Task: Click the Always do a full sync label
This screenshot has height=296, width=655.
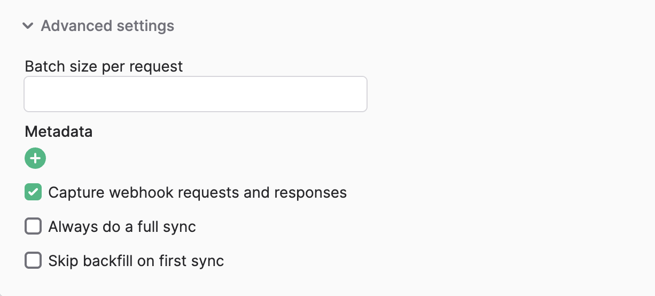Action: [122, 227]
